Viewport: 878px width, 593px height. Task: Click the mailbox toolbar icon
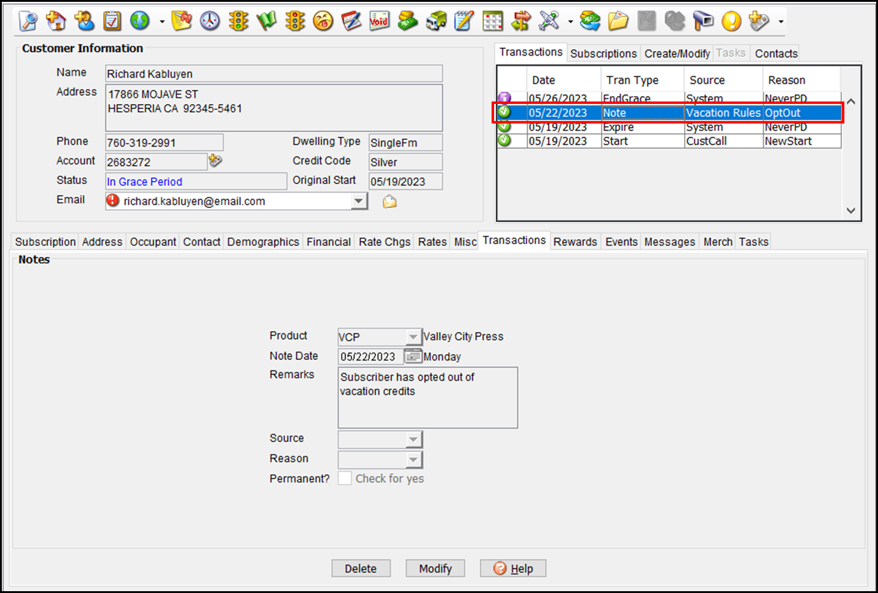[x=703, y=21]
